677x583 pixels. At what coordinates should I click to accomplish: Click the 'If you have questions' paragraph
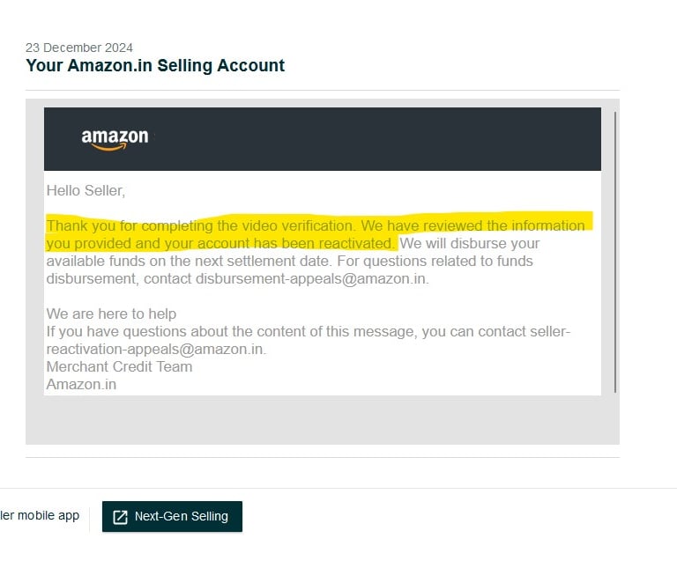(x=309, y=340)
